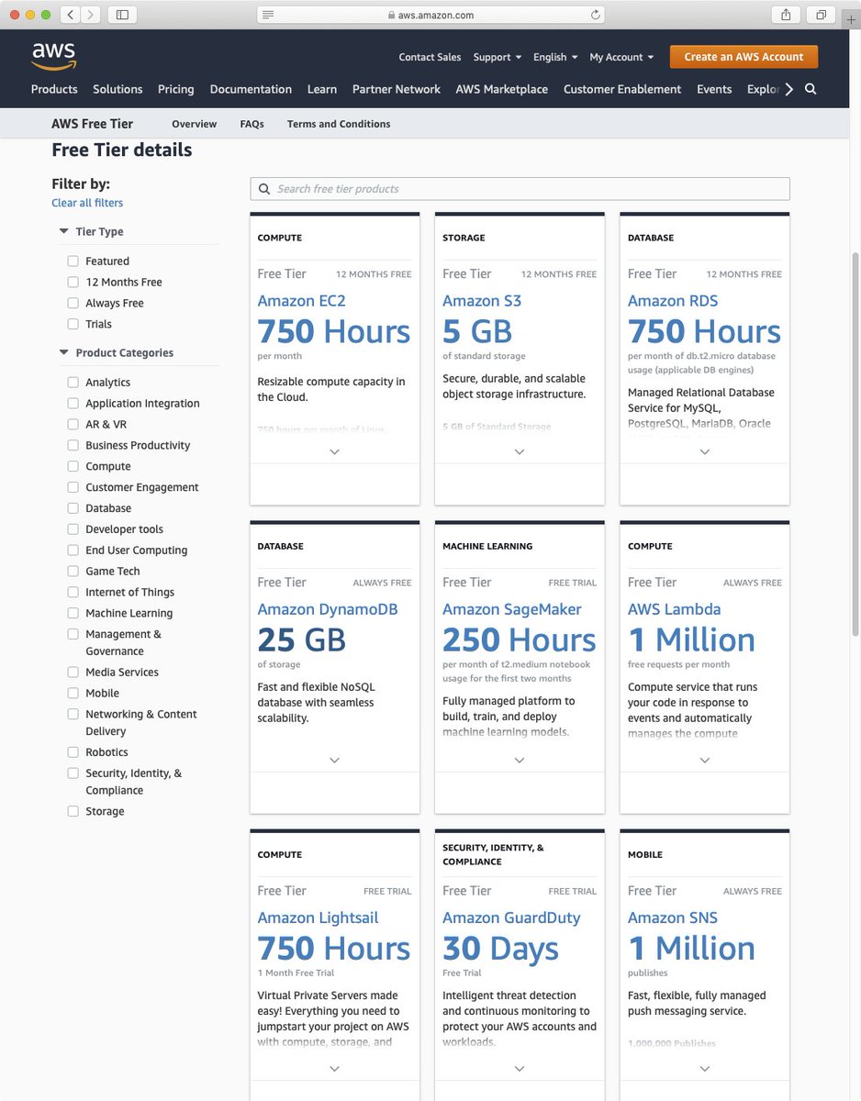Click the AWS logo

pyautogui.click(x=54, y=56)
